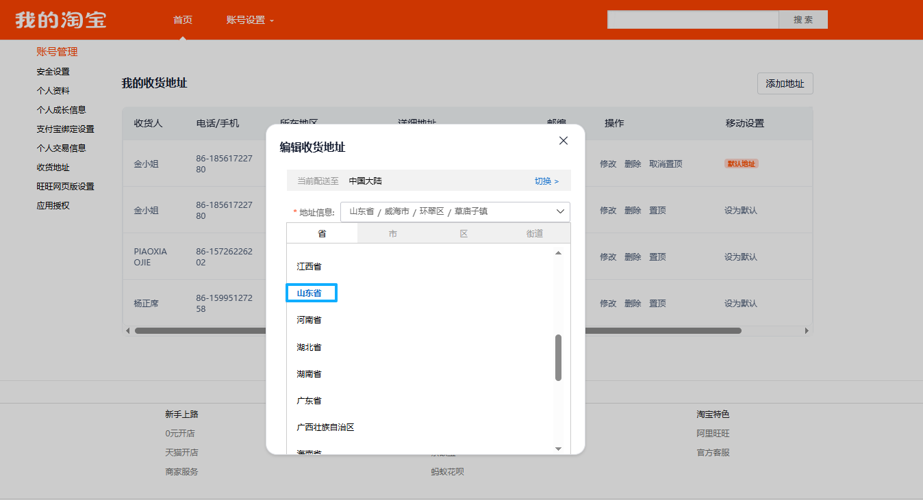Click the 切换 link for delivery region

pos(546,181)
